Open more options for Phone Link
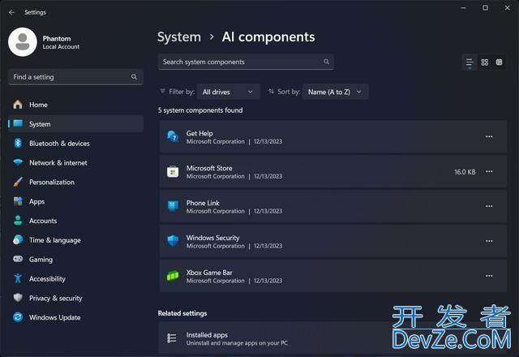Screen dimensions: 519x357 point(489,206)
